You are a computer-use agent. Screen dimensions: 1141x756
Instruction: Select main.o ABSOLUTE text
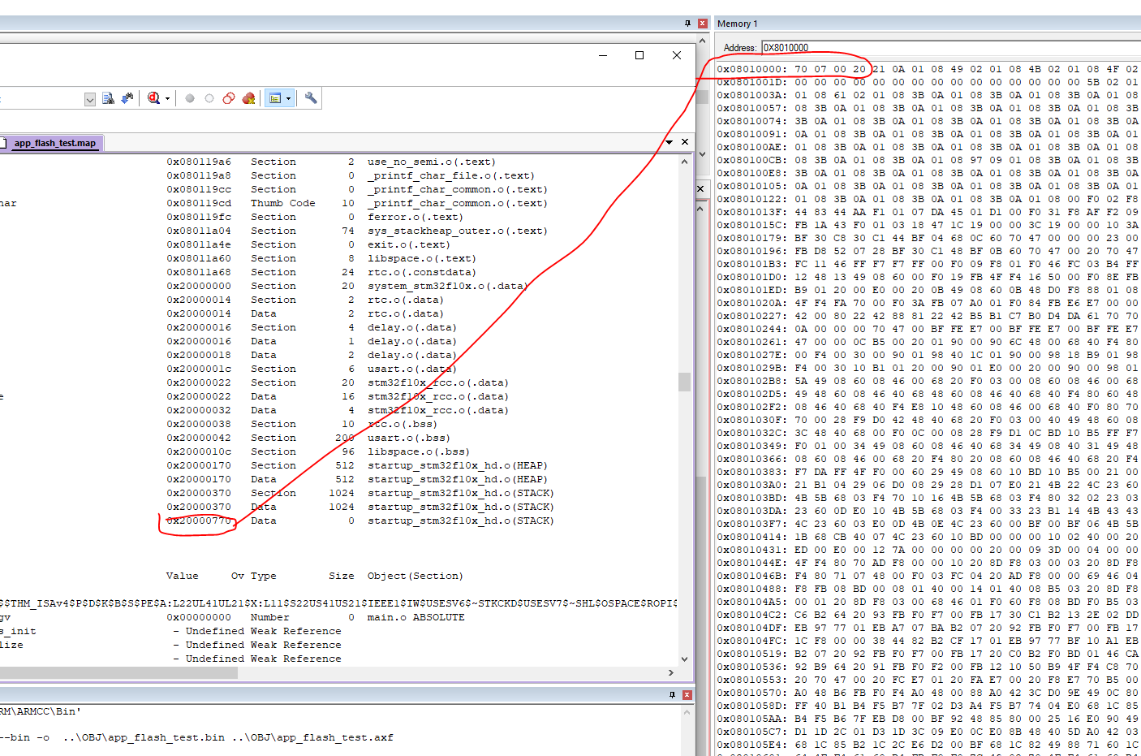415,617
